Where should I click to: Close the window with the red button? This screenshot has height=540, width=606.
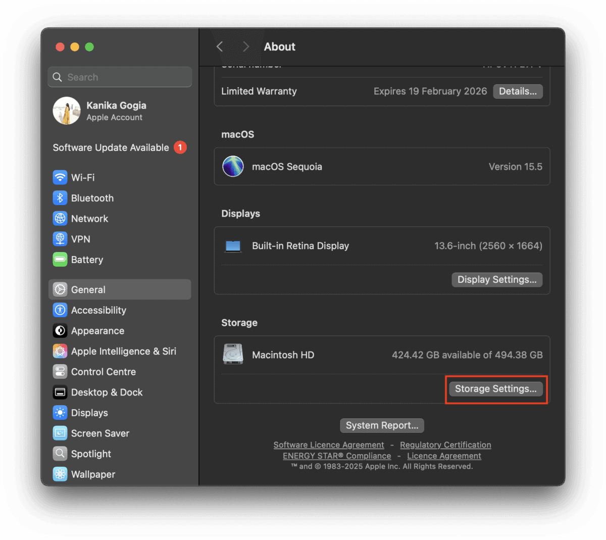60,47
